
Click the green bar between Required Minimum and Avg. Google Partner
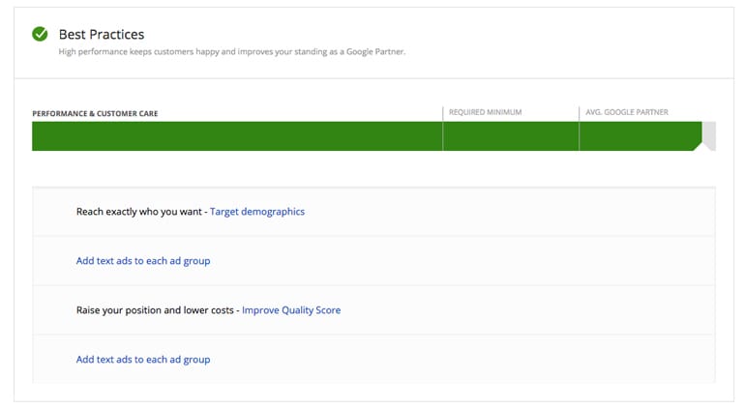tap(511, 136)
